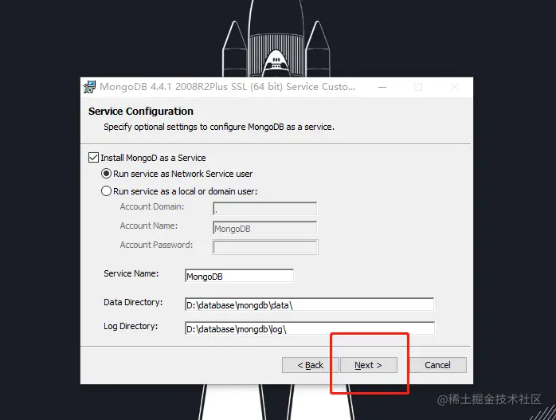Click the grayed-out maximize window button
Viewport: 556px width, 420px height.
tap(418, 87)
